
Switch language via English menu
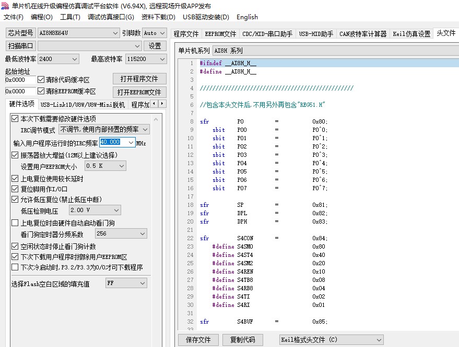[247, 17]
